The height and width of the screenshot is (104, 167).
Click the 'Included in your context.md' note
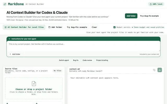point(149,54)
